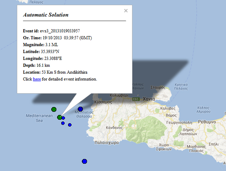Close the Automatic Solution popup

[x=126, y=11]
